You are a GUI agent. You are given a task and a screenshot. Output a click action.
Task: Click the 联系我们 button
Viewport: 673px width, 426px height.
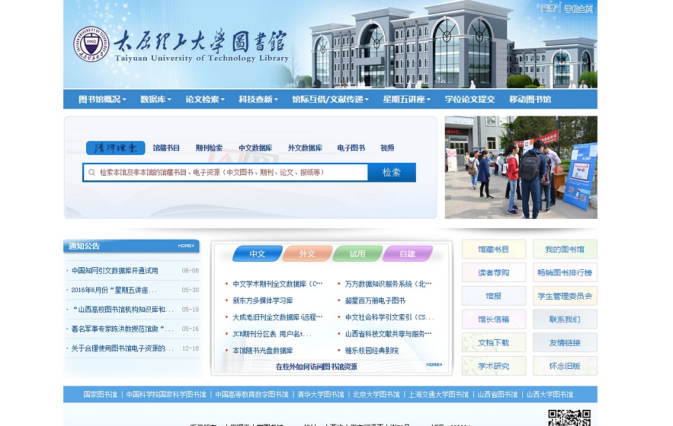pyautogui.click(x=565, y=319)
